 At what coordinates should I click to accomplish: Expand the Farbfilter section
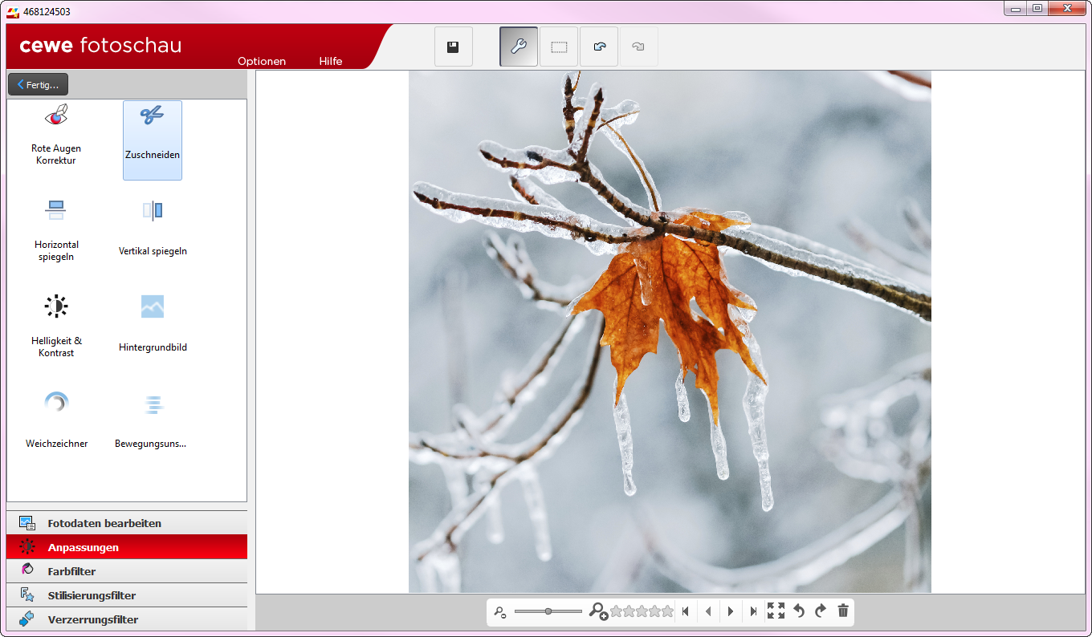coord(127,571)
